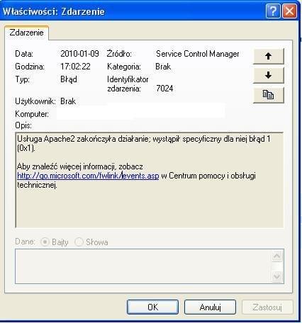Screen dimensions: 302x323
Task: Go to previous event with up arrow
Action: click(x=269, y=56)
